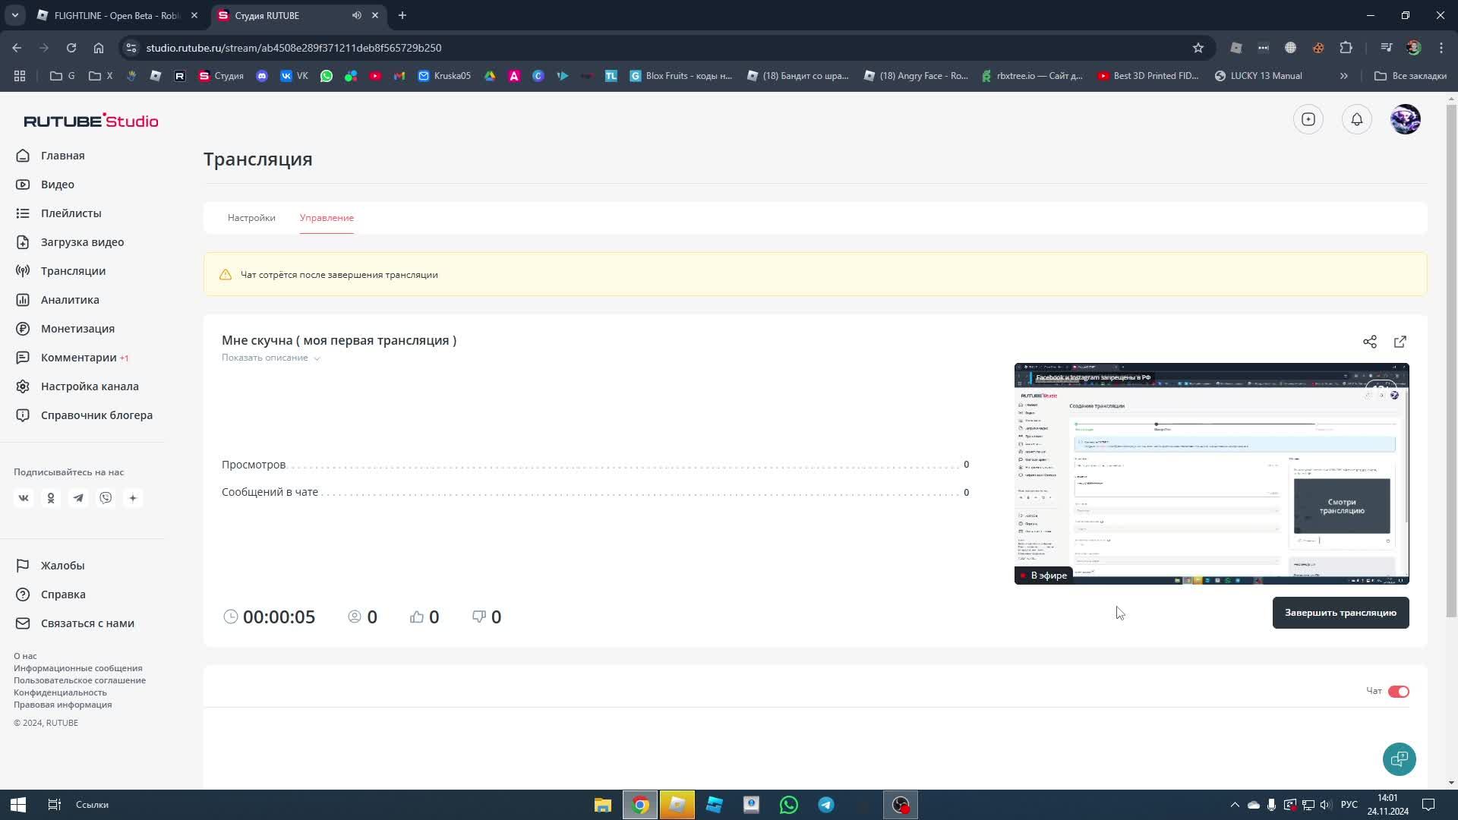Viewport: 1458px width, 820px height.
Task: Open Telegram from the taskbar
Action: pyautogui.click(x=826, y=805)
